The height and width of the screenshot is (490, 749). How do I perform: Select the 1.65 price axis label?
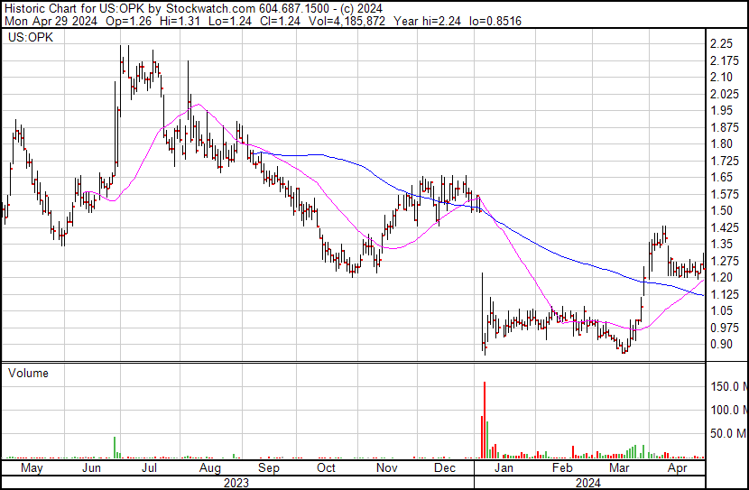pyautogui.click(x=721, y=177)
